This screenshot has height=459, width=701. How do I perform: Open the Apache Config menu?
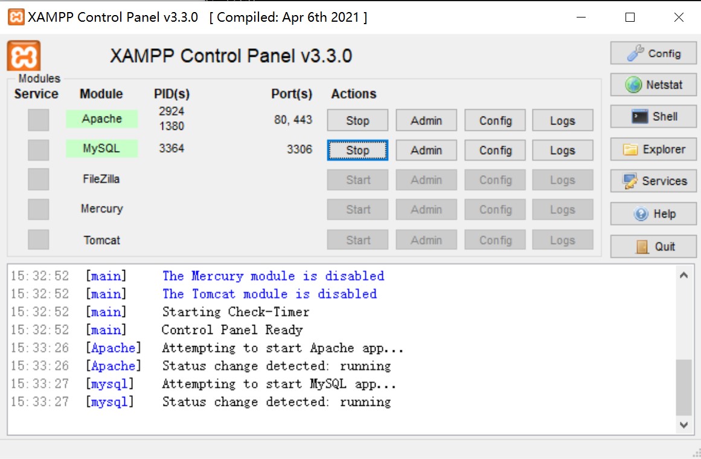495,120
